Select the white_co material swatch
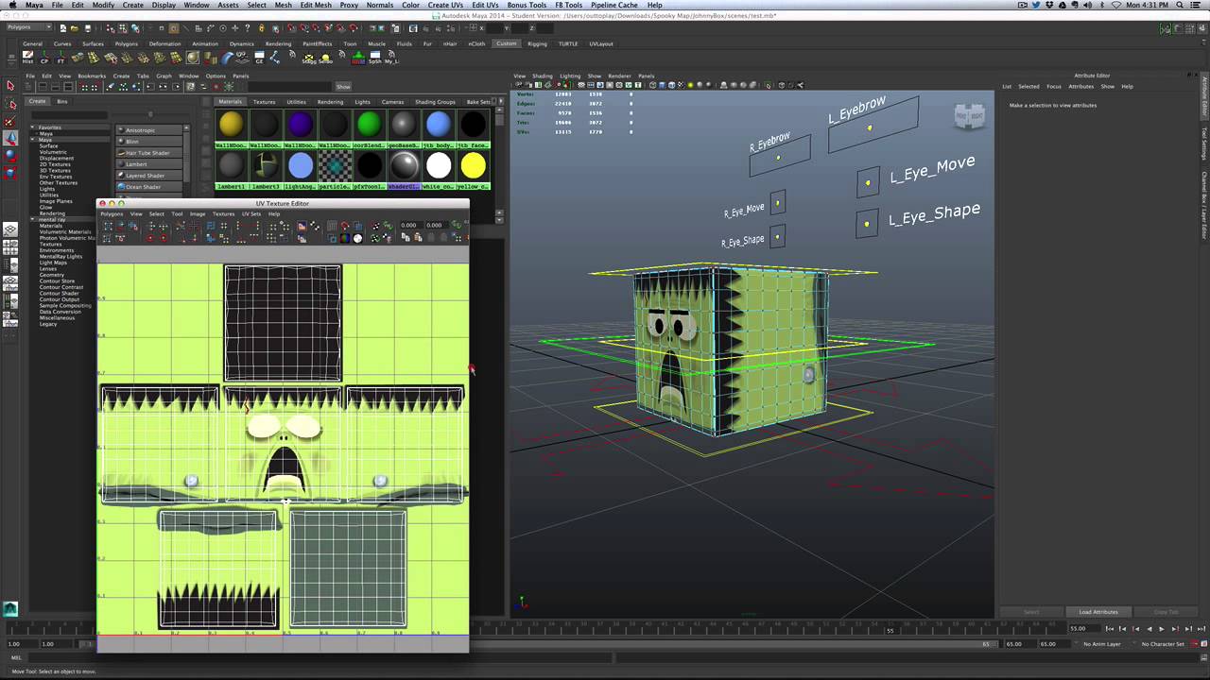Viewport: 1210px width, 680px height. (439, 166)
